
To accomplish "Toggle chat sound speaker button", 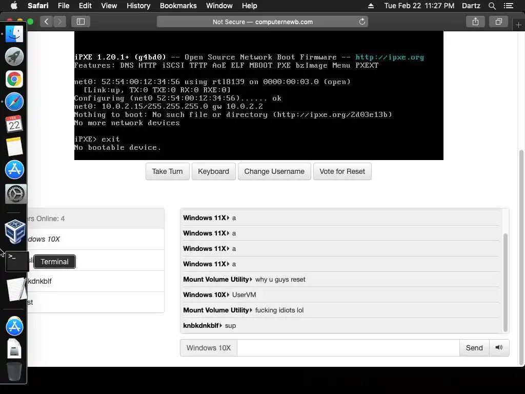I will (499, 347).
